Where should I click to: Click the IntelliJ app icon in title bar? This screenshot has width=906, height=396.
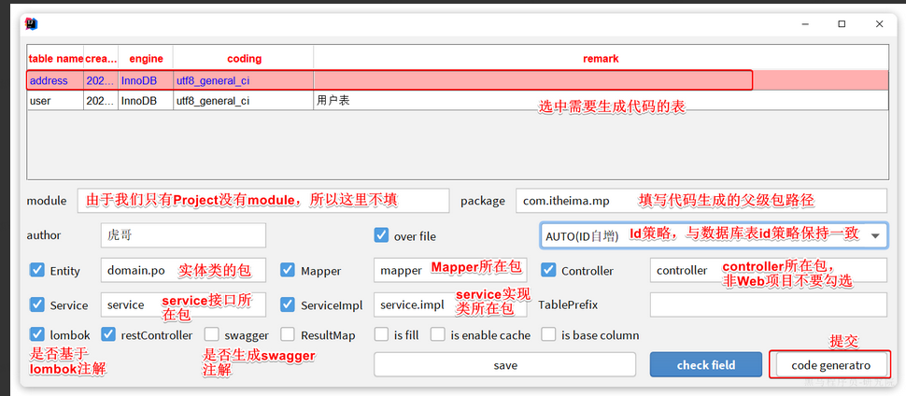click(x=32, y=24)
